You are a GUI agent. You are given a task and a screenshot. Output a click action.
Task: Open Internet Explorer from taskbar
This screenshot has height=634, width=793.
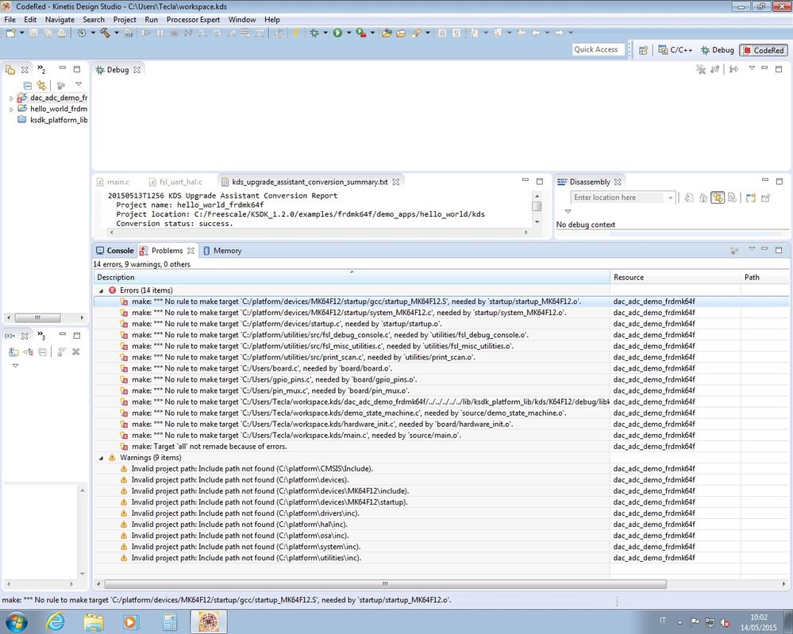click(55, 622)
